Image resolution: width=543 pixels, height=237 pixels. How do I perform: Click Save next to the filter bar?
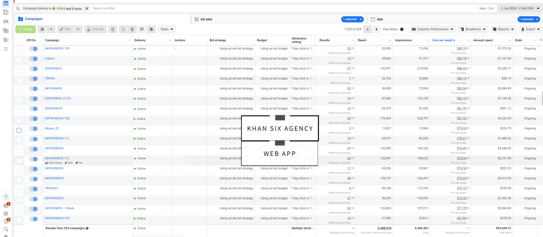pyautogui.click(x=483, y=8)
